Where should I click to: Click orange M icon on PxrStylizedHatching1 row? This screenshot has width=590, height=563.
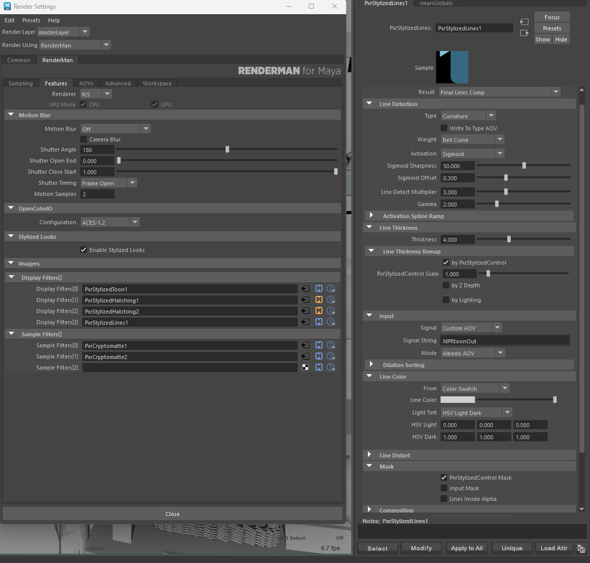point(319,300)
